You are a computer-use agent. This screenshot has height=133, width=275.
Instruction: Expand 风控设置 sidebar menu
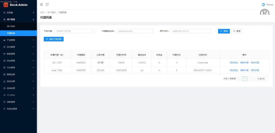click(18, 81)
